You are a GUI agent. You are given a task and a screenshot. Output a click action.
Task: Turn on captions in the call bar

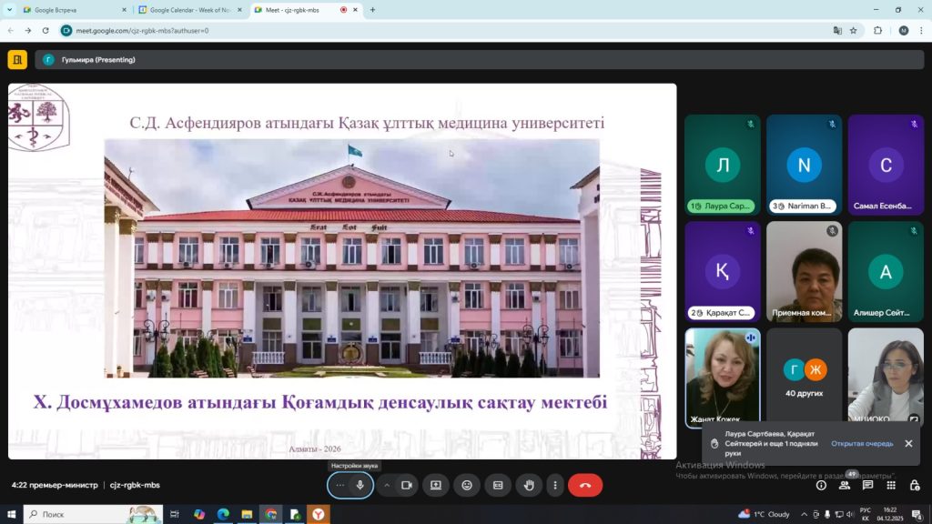pyautogui.click(x=498, y=486)
